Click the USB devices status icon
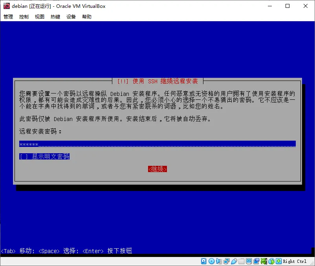Screen dimensions: 315x266 coord(234,261)
